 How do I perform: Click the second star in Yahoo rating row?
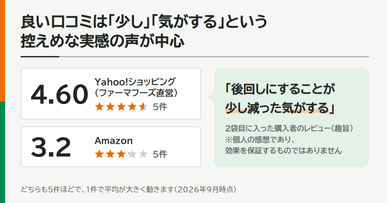click(110, 107)
